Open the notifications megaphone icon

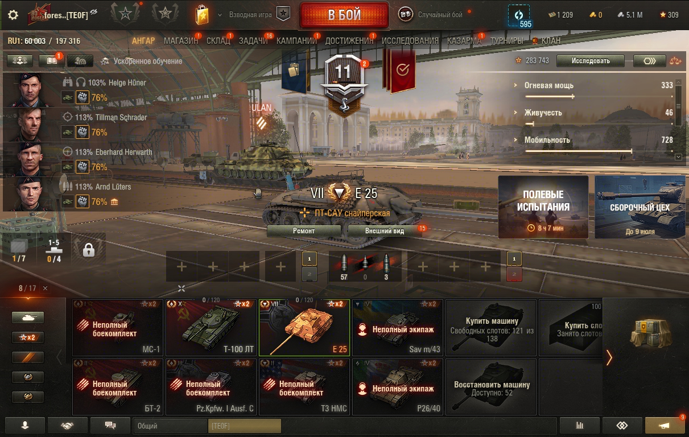coord(665,425)
